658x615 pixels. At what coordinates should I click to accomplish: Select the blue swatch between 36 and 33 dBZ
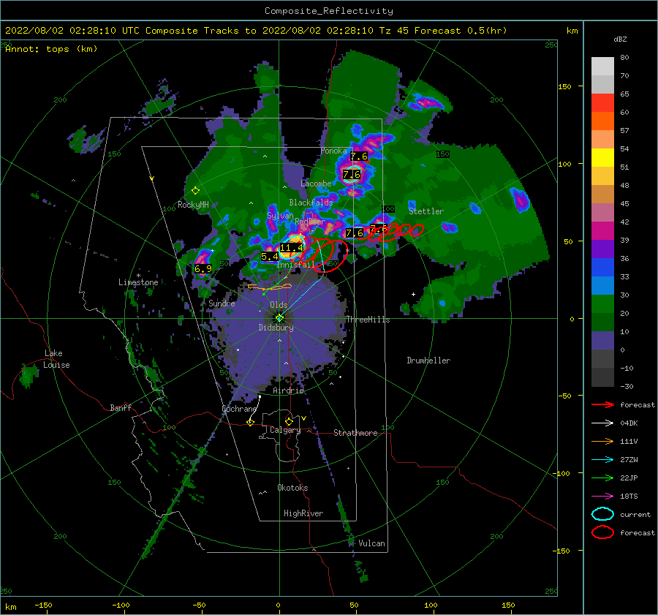[x=602, y=268]
